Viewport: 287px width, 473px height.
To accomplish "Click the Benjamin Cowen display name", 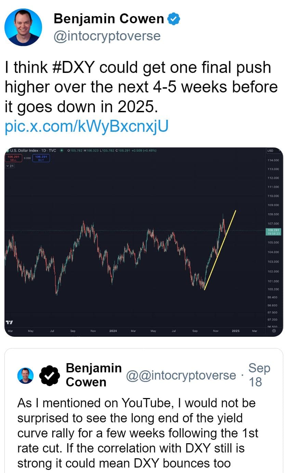I will coord(109,19).
